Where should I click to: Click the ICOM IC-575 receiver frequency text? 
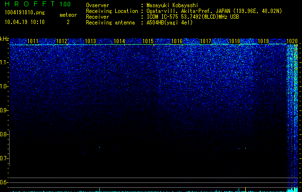pyautogui.click(x=193, y=17)
